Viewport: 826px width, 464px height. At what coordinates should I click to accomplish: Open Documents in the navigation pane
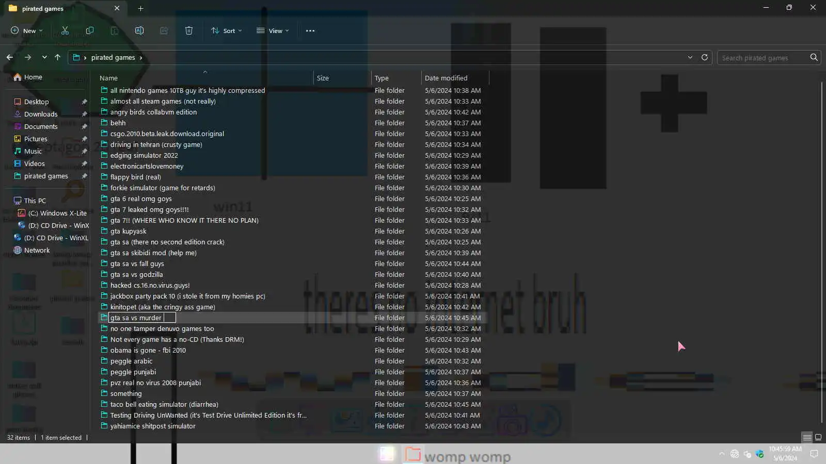coord(41,126)
